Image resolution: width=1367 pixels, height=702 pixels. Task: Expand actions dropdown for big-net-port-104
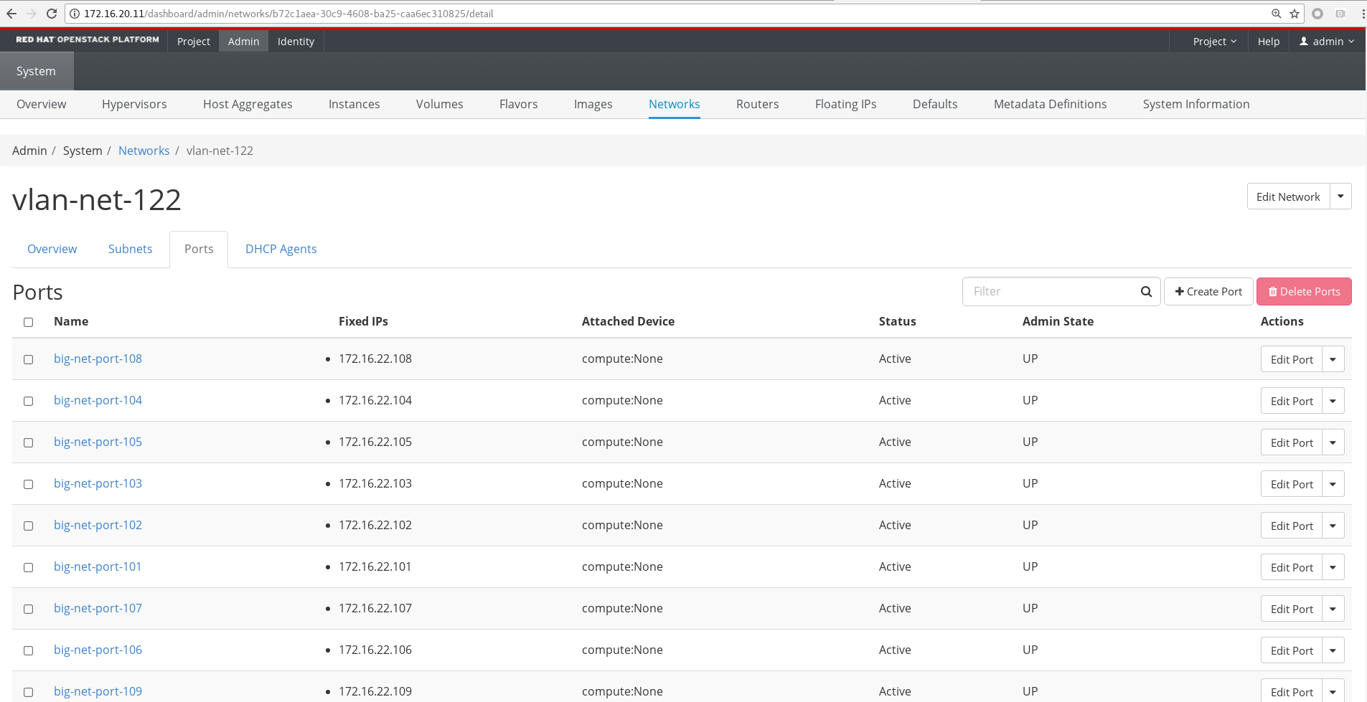pyautogui.click(x=1333, y=401)
